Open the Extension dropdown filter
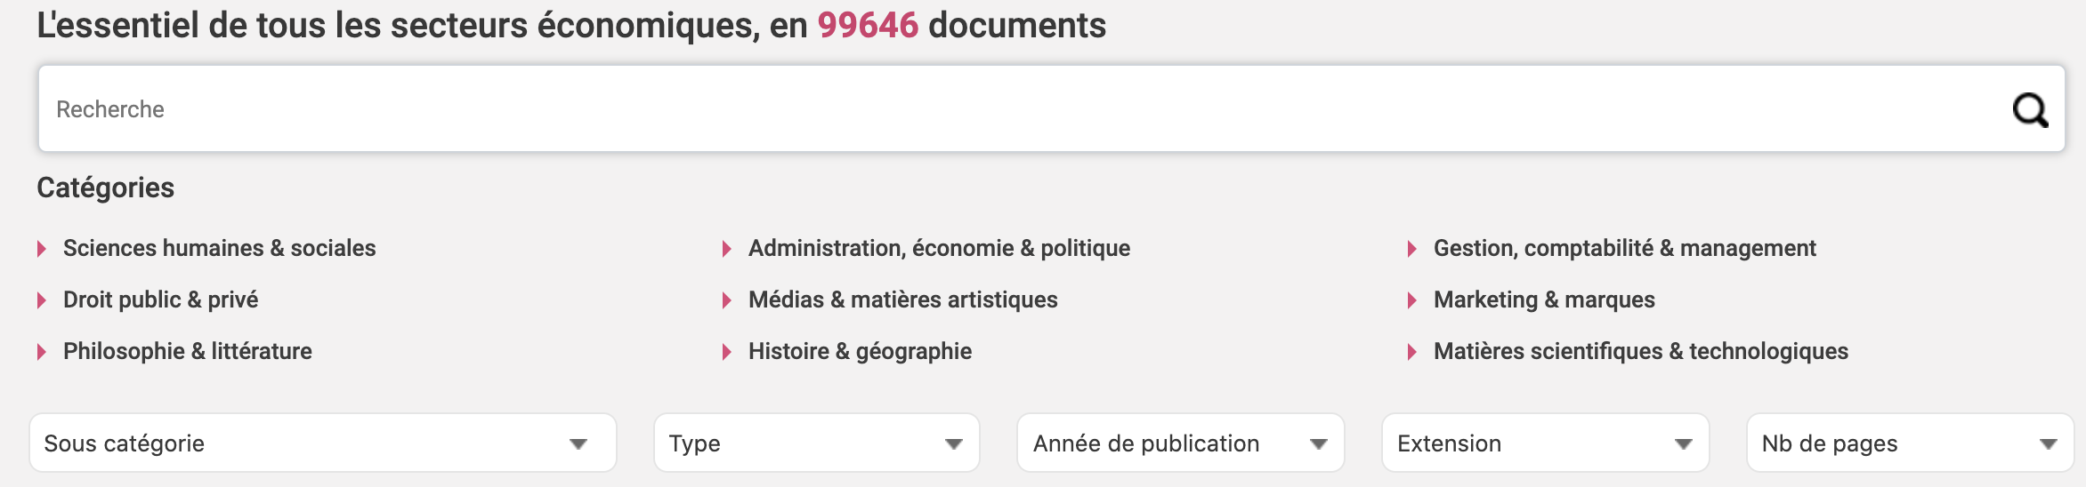This screenshot has width=2086, height=487. point(1545,443)
